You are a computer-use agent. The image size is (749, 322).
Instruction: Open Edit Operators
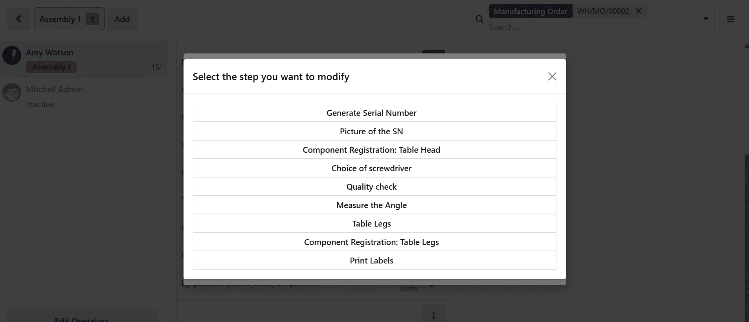point(81,318)
